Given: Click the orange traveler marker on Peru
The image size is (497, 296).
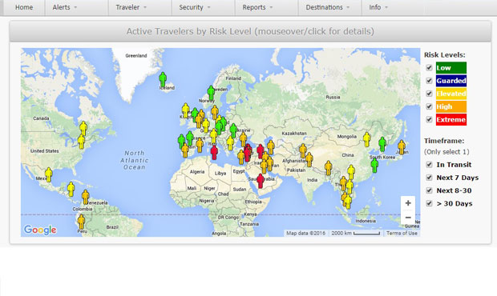Looking at the screenshot, I should pos(82,222).
